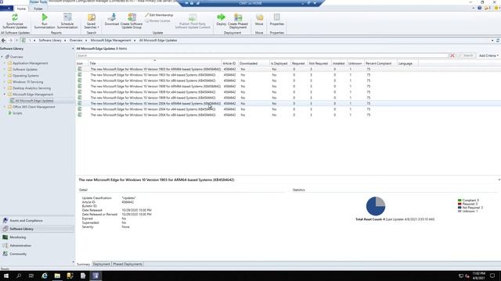Switch to the Deployment detail tab
Viewport: 501px width, 281px height.
(101, 264)
